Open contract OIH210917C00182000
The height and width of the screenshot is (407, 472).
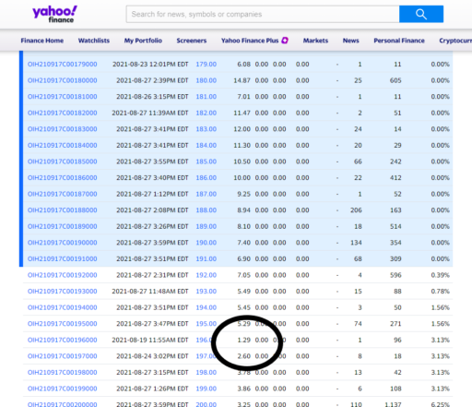tap(63, 113)
